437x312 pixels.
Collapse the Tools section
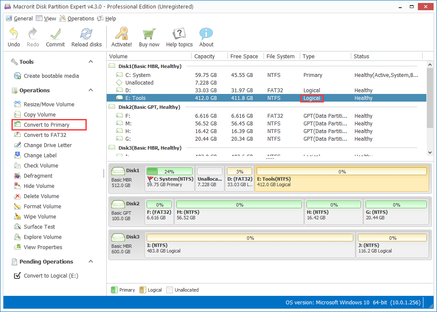pyautogui.click(x=90, y=62)
